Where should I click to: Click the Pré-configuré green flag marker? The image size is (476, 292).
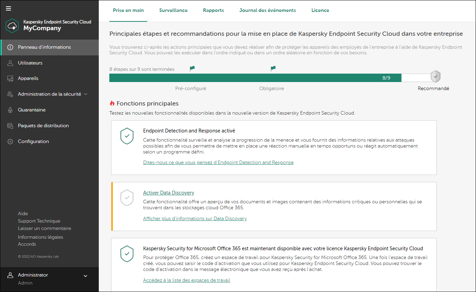(x=192, y=68)
